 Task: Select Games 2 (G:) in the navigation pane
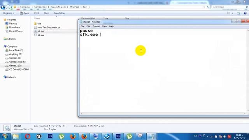coord(15,66)
